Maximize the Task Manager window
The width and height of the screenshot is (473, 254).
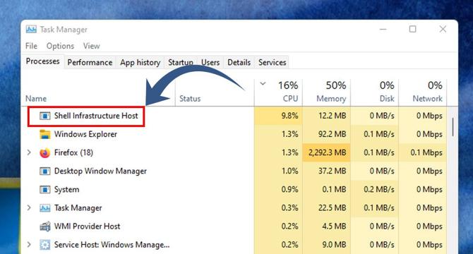coord(413,29)
